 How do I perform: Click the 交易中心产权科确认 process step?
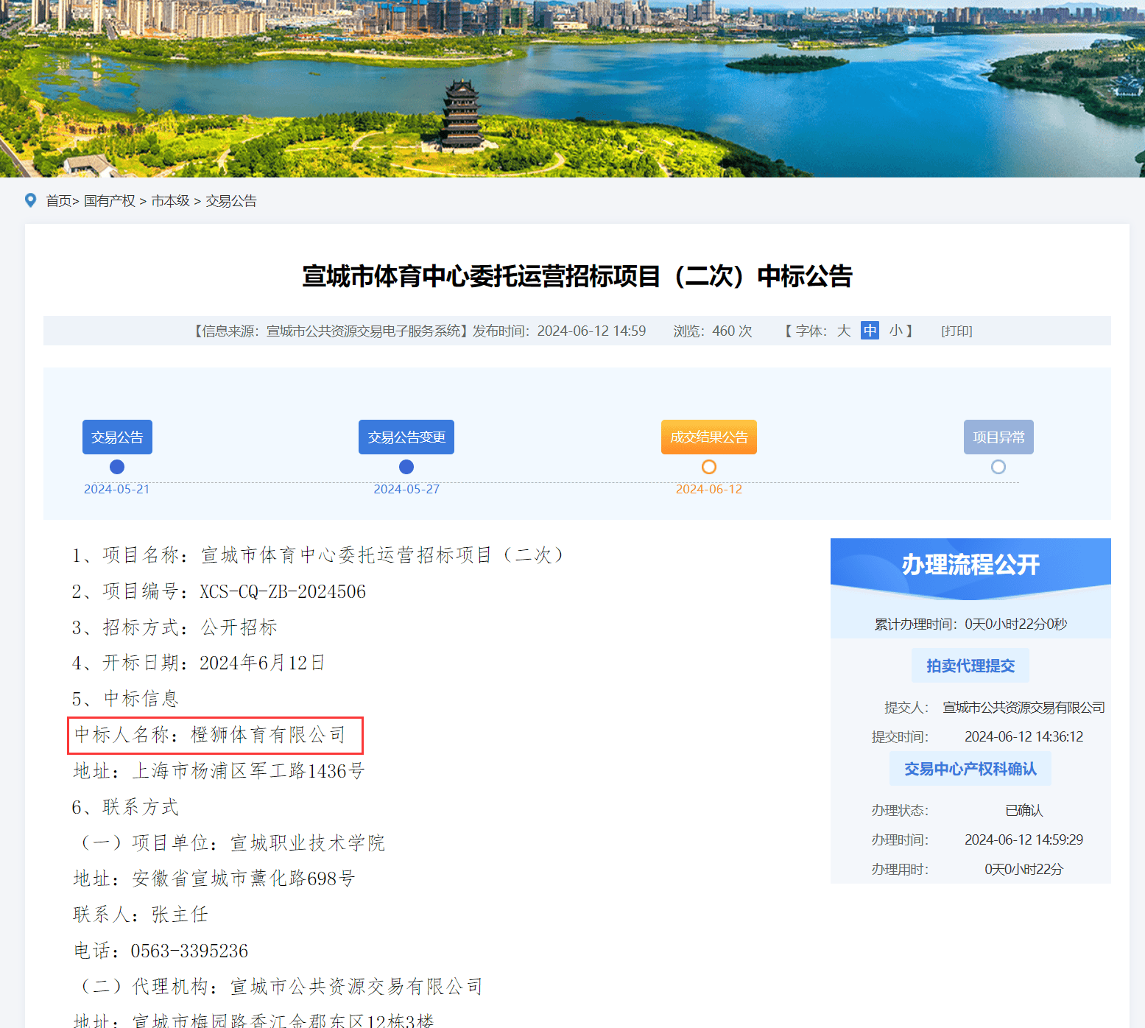click(x=970, y=769)
